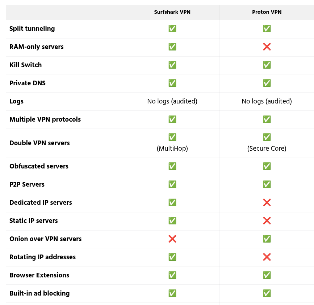314x305 pixels.
Task: Click the '(Secure Core)' text under Proton VPN
Action: click(x=267, y=149)
